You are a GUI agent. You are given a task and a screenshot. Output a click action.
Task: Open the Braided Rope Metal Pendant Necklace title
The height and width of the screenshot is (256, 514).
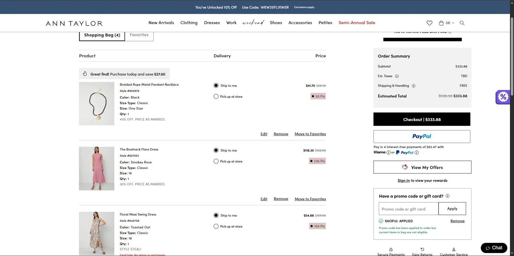149,85
